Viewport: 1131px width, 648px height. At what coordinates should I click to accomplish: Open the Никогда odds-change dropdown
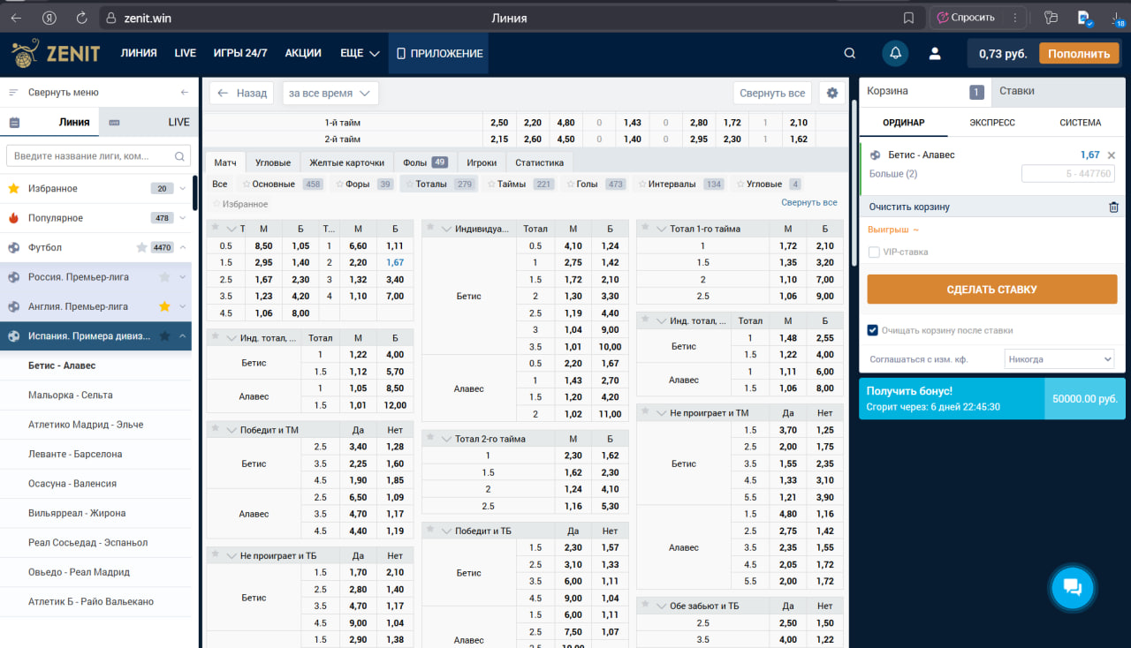coord(1059,359)
